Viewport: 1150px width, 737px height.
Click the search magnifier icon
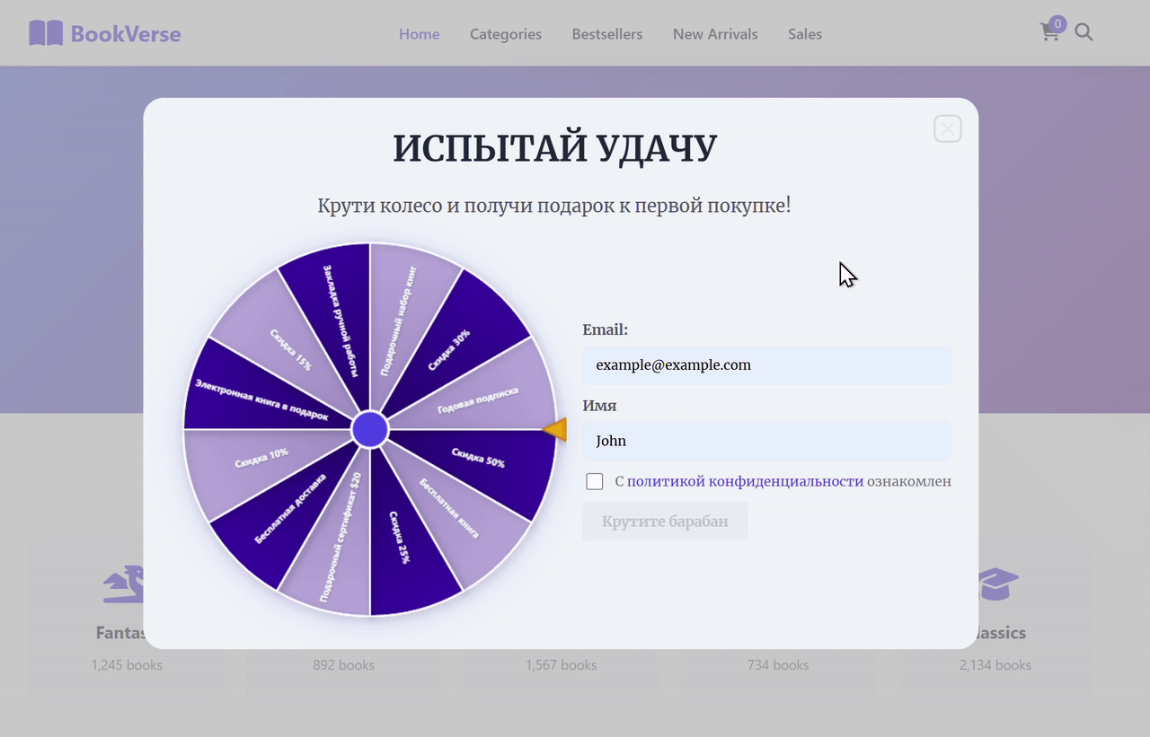(1084, 33)
